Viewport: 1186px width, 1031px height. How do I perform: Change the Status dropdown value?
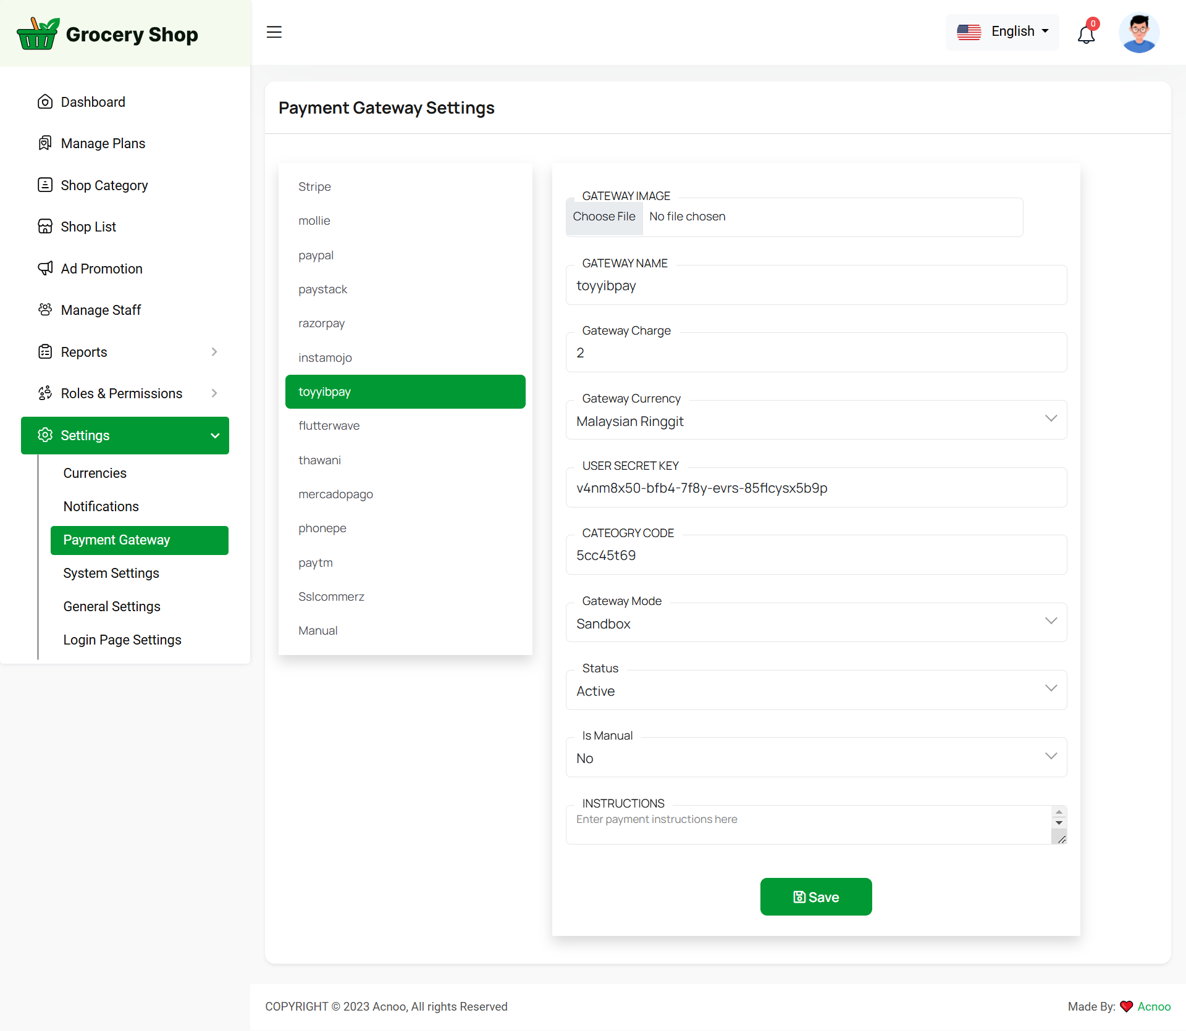[x=815, y=690]
